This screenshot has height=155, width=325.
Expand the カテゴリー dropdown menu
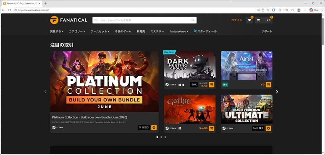pyautogui.click(x=77, y=31)
